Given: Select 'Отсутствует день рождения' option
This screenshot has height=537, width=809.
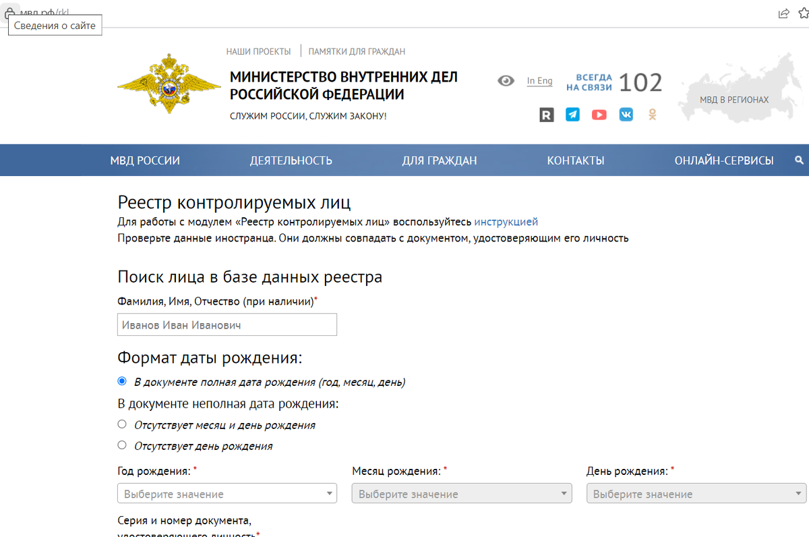Looking at the screenshot, I should pyautogui.click(x=122, y=445).
